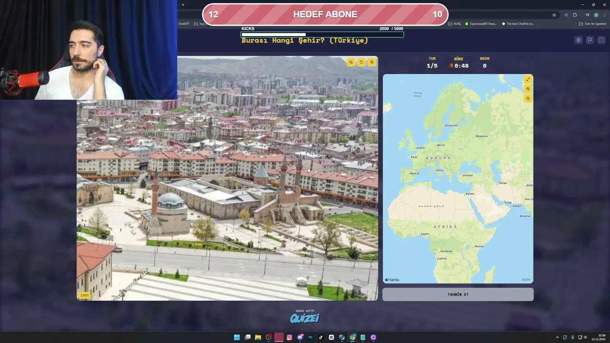The height and width of the screenshot is (343, 610).
Task: Open Photoshop from the taskbar
Action: [310, 337]
